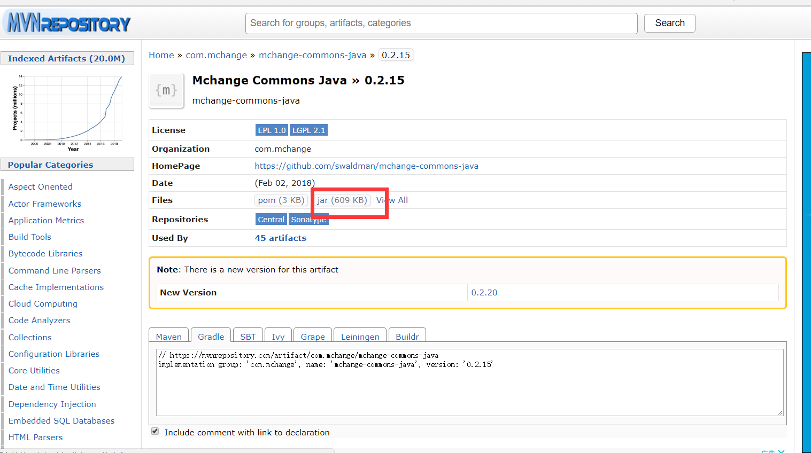Open the projects growth chart thumbnail
The height and width of the screenshot is (453, 811).
pos(67,113)
